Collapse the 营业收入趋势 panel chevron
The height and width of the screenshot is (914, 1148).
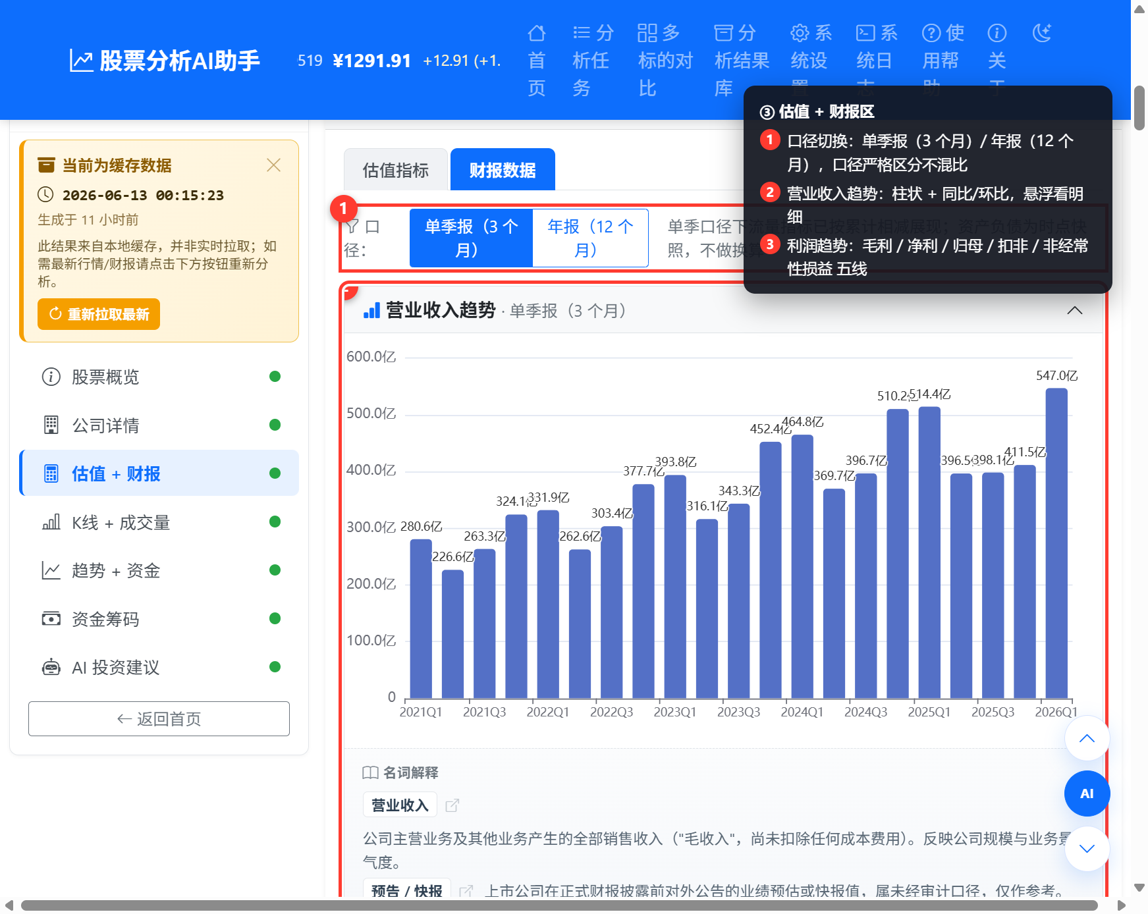click(x=1075, y=310)
